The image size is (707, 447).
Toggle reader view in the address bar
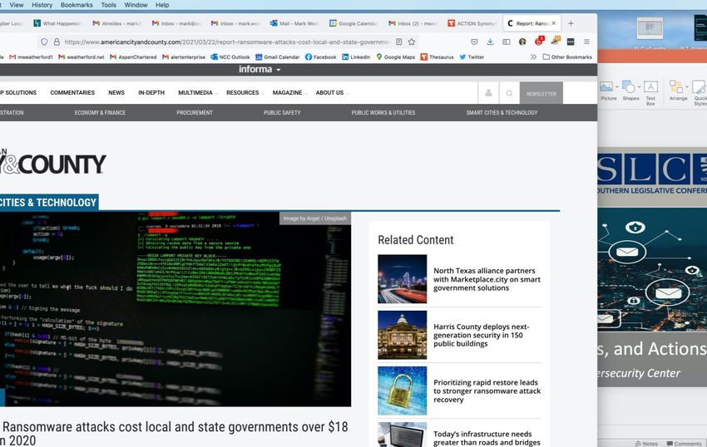(x=399, y=42)
